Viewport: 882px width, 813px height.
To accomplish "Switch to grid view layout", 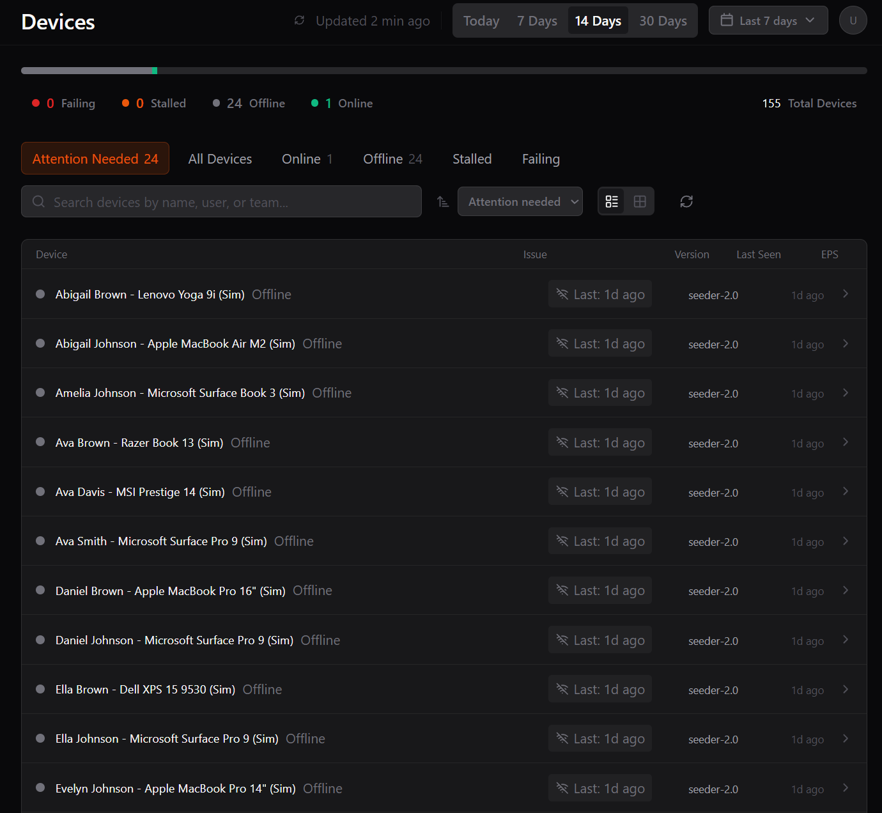I will (x=640, y=202).
